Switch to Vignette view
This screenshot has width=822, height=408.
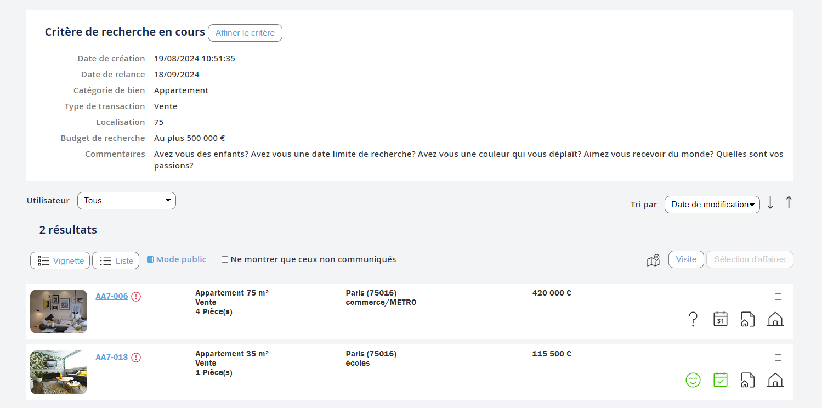coord(60,260)
